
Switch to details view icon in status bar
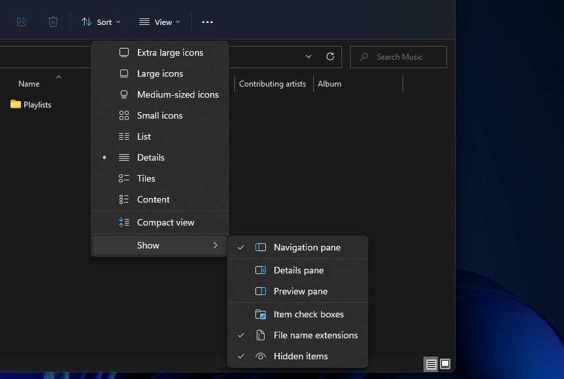pyautogui.click(x=431, y=364)
